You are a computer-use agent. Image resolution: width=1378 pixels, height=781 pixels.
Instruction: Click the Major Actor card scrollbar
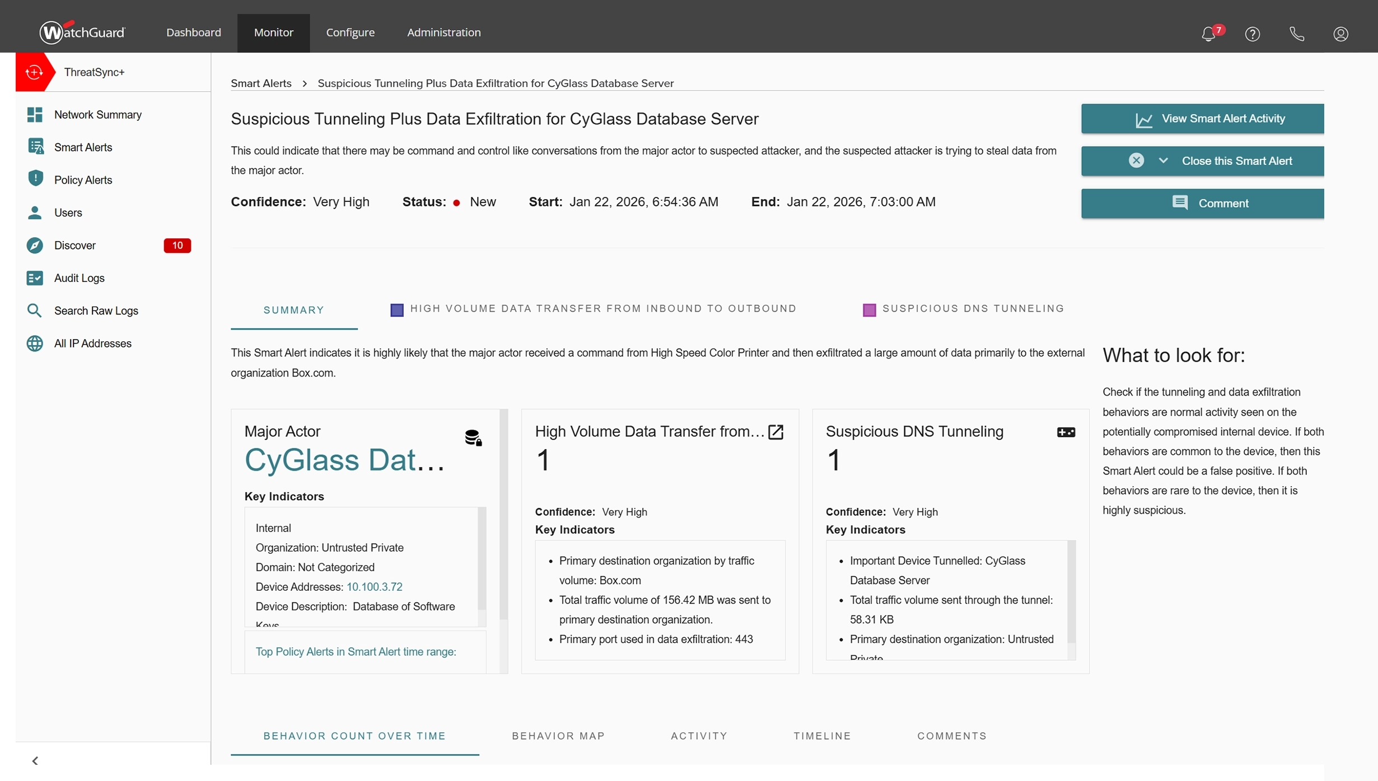503,515
